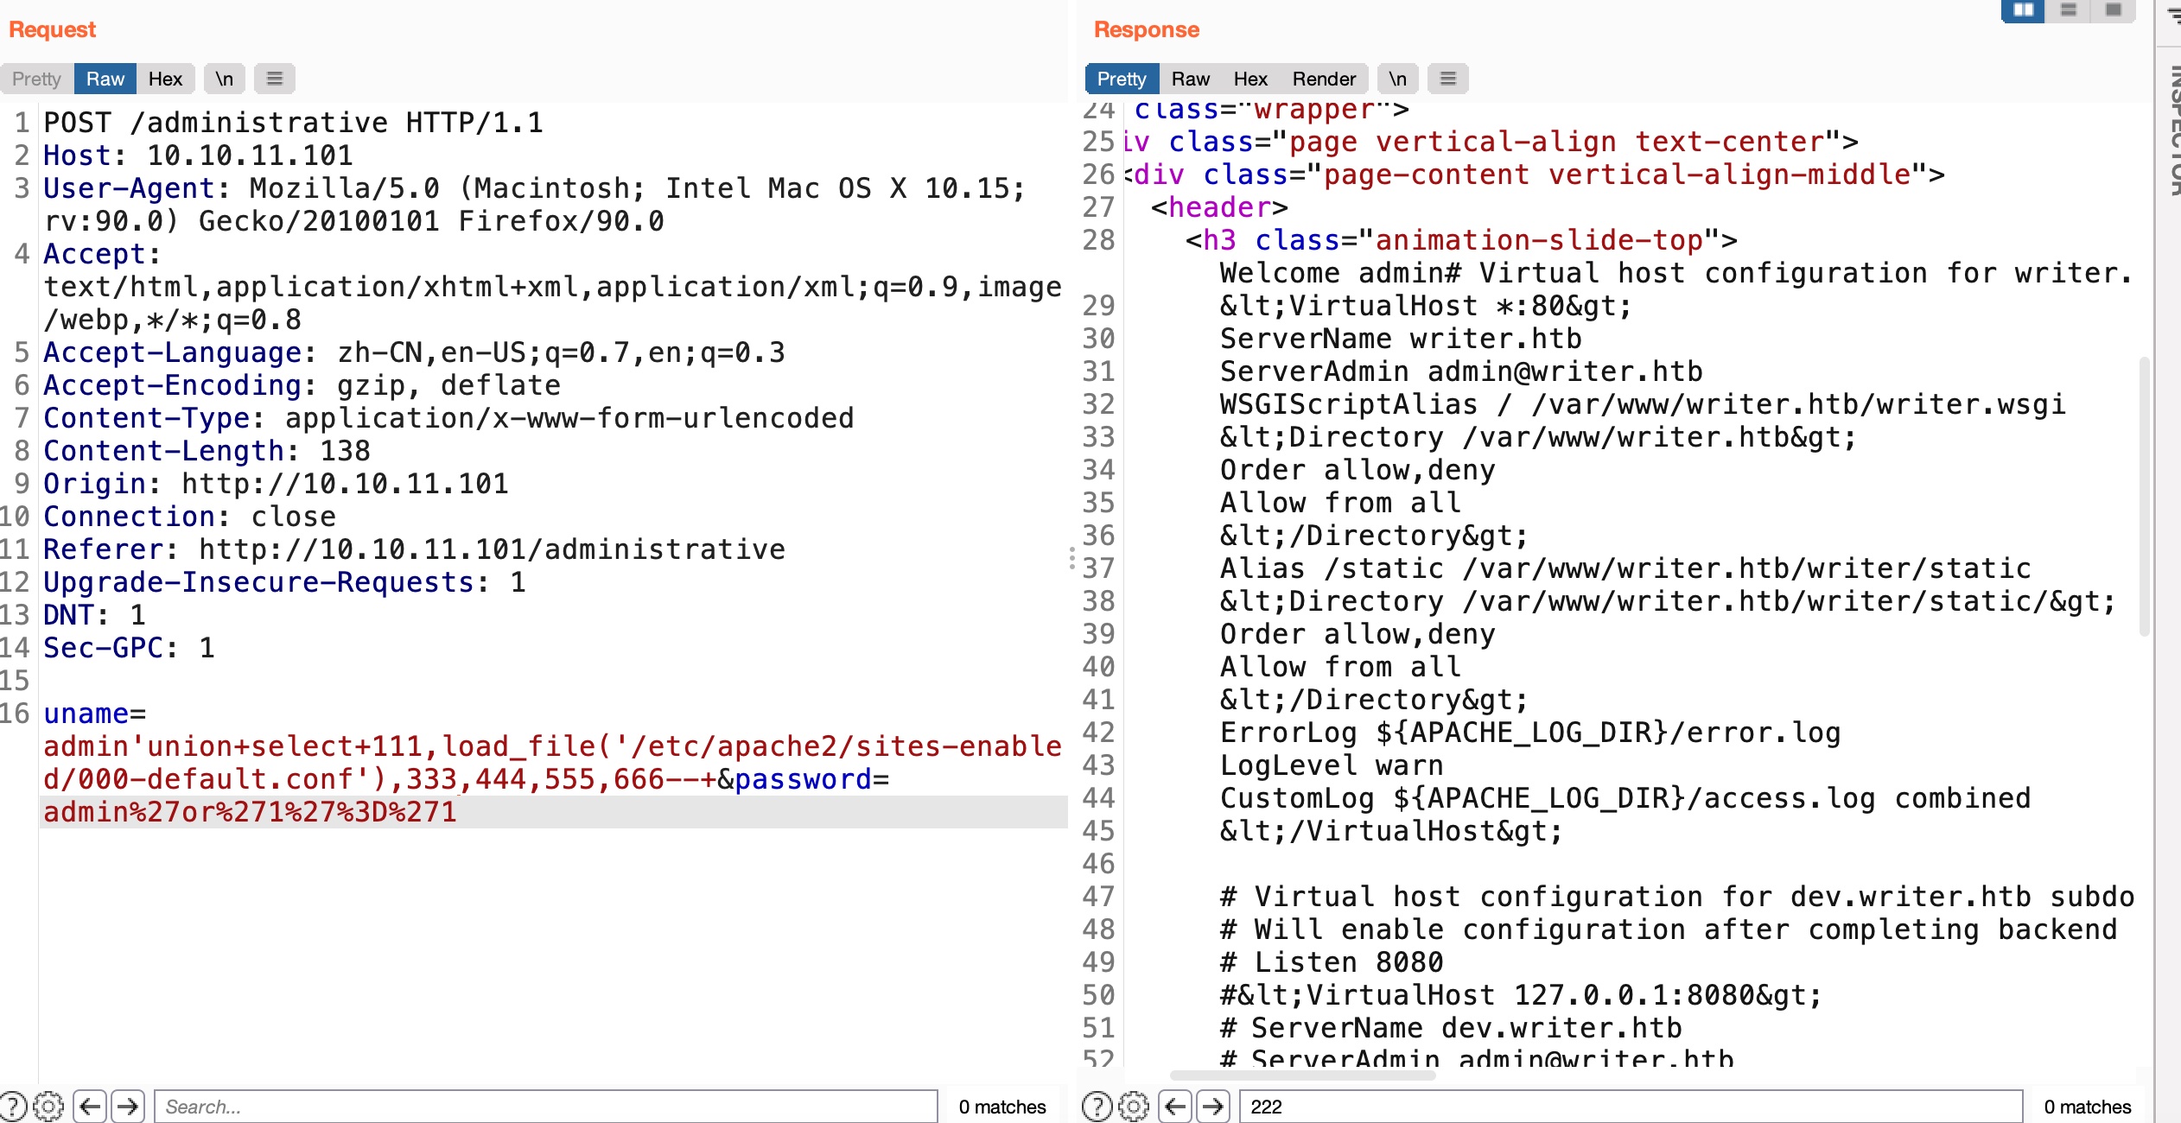2181x1123 pixels.
Task: Toggle response non-printable \n characters
Action: tap(1397, 79)
